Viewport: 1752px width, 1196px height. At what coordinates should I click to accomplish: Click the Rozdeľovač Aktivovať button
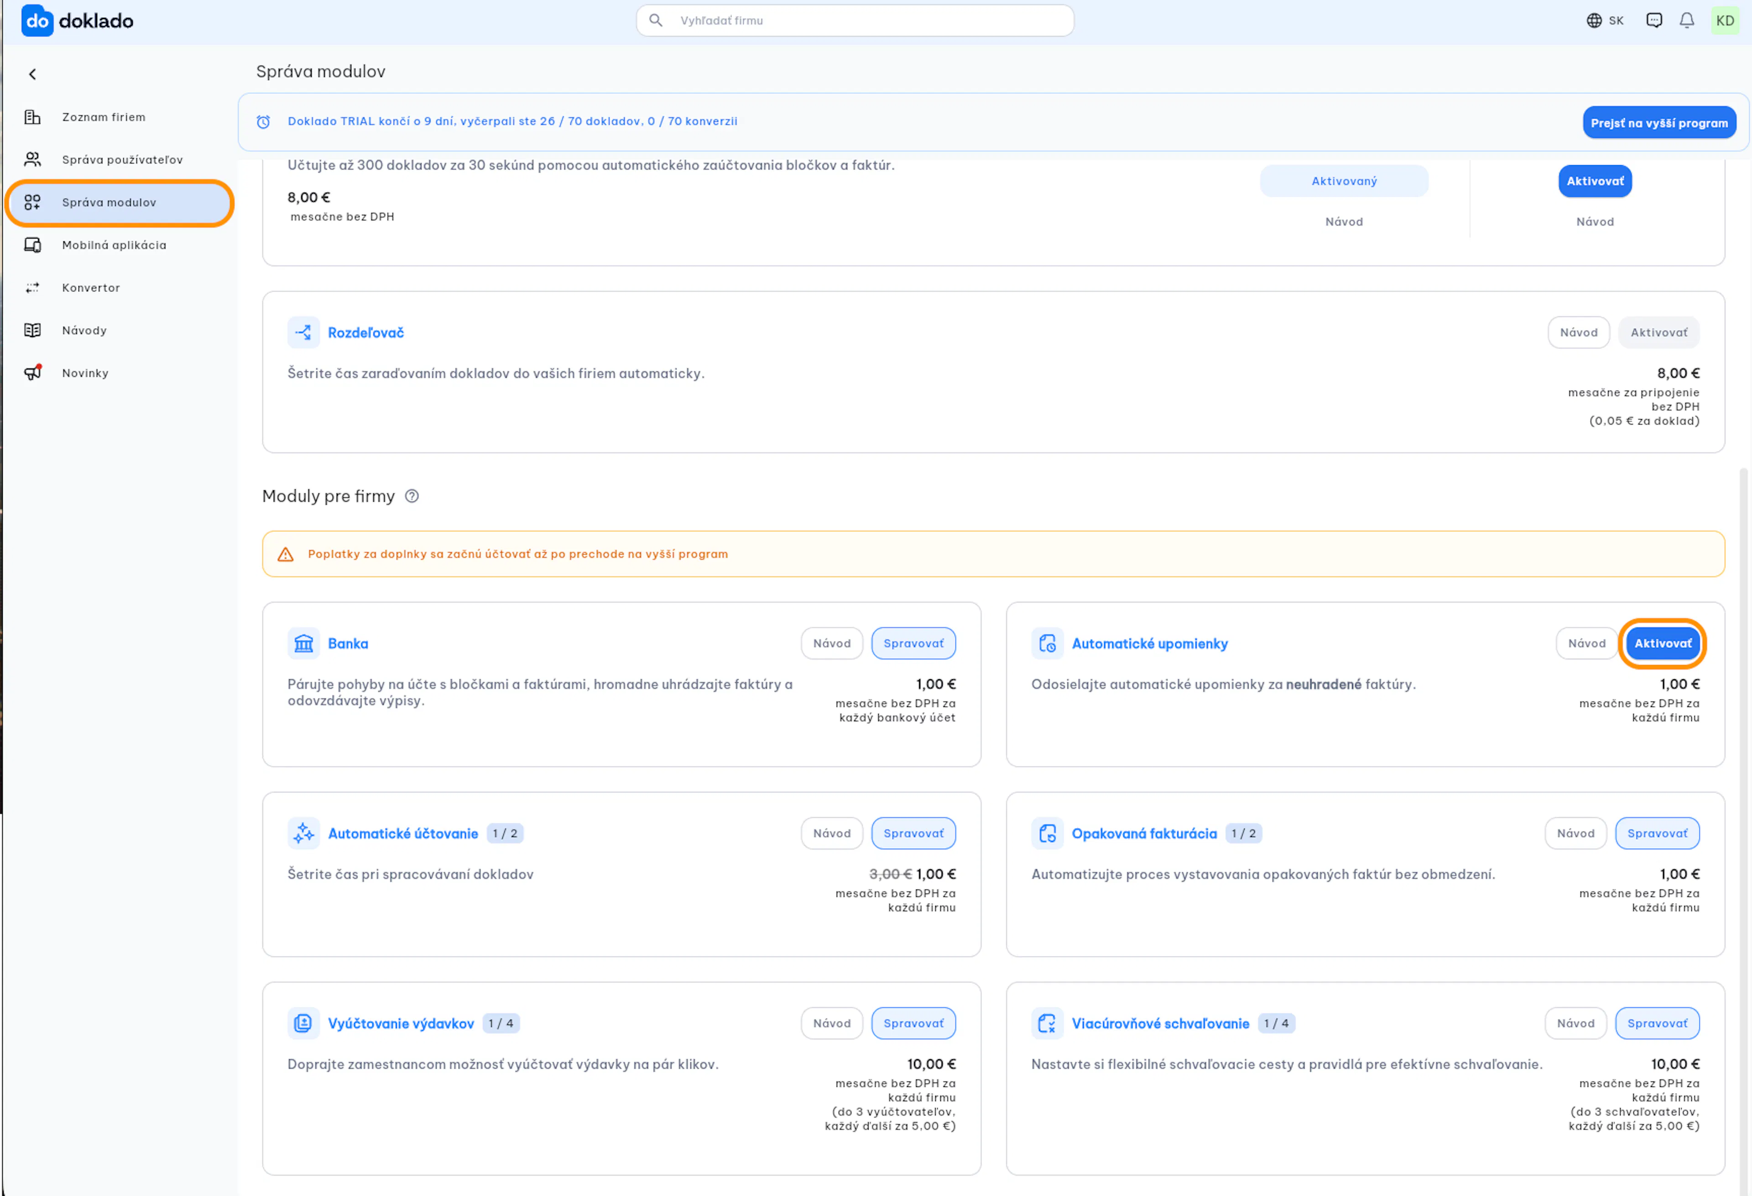click(x=1659, y=333)
